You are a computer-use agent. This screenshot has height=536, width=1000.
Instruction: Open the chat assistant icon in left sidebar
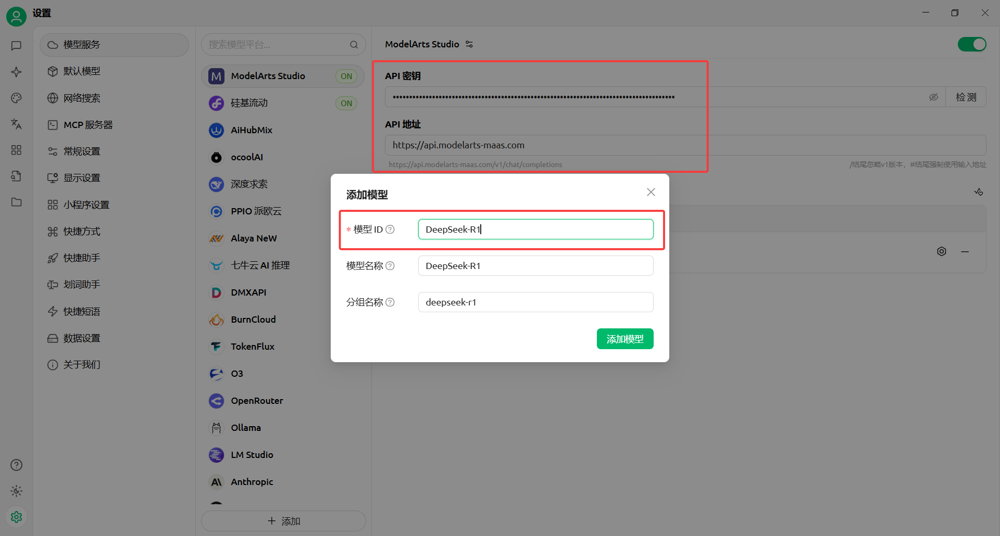click(16, 46)
